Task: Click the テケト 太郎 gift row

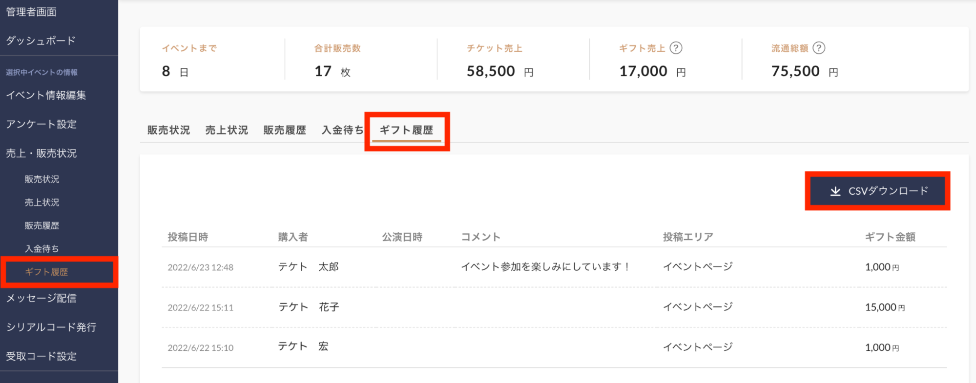Action: [554, 267]
